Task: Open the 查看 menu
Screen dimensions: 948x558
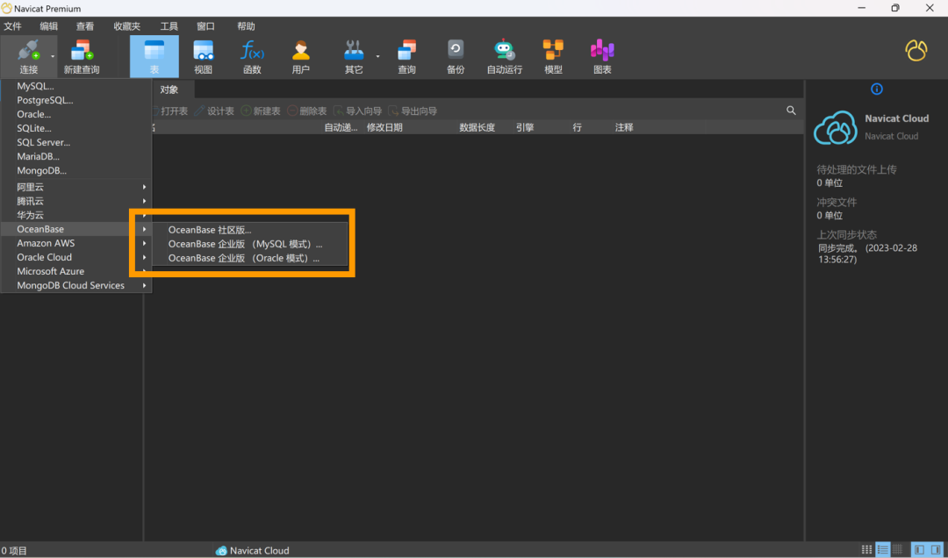Action: point(85,26)
